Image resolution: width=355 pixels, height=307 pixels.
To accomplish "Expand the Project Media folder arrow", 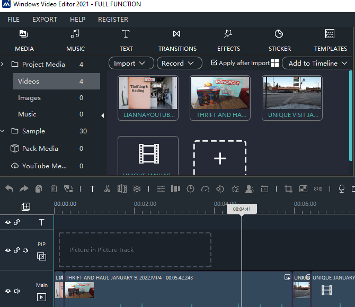I will click(2, 64).
